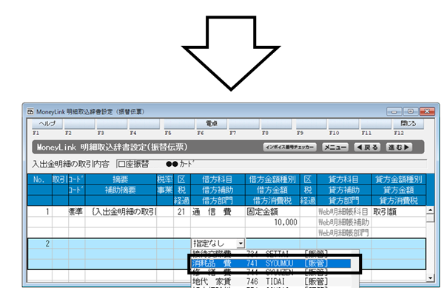
Task: Go back with the ◀戻る button
Action: tap(367, 147)
